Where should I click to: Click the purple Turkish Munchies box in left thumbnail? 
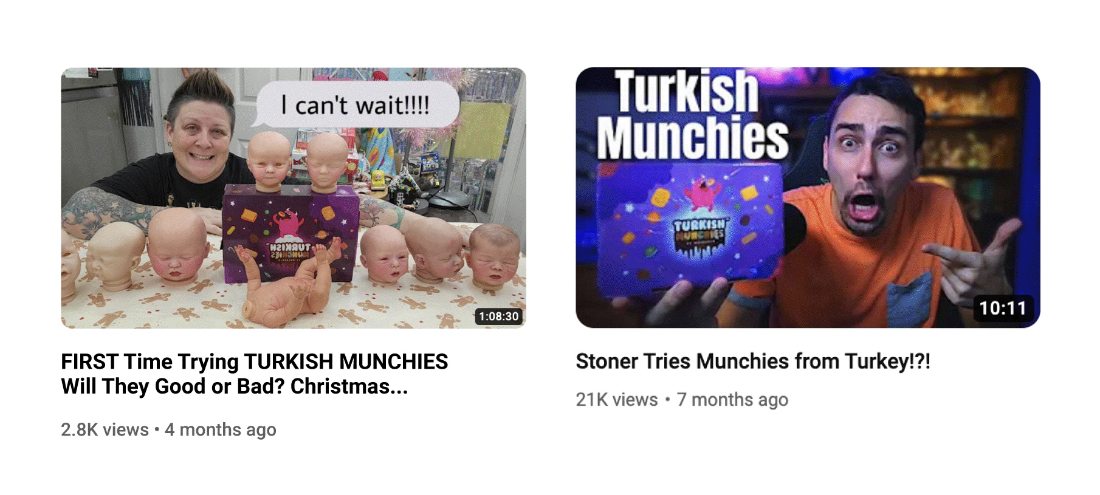click(290, 234)
